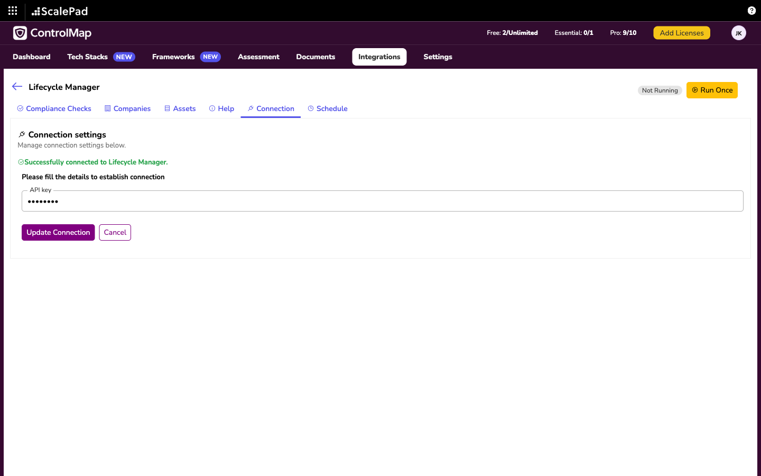Open the Settings page

pos(438,57)
